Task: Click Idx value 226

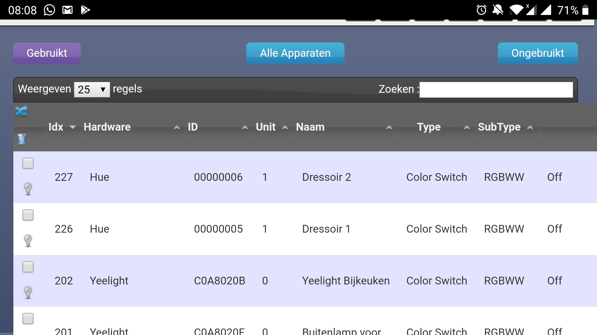Action: coord(64,229)
